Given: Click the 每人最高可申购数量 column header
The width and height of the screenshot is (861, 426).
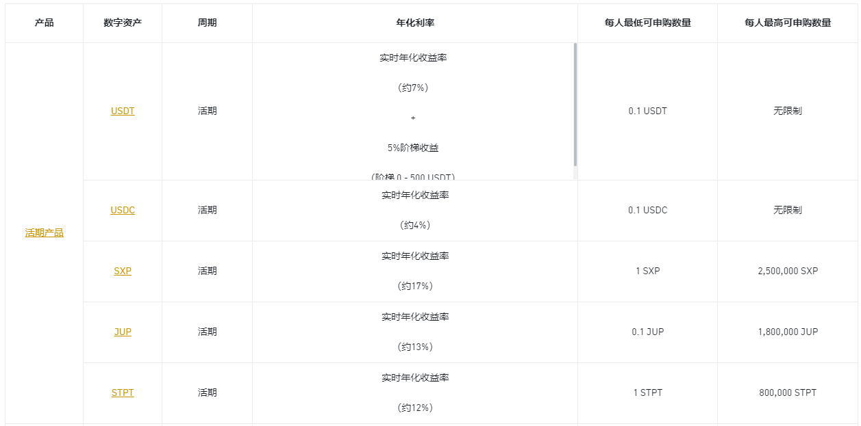Looking at the screenshot, I should (788, 23).
